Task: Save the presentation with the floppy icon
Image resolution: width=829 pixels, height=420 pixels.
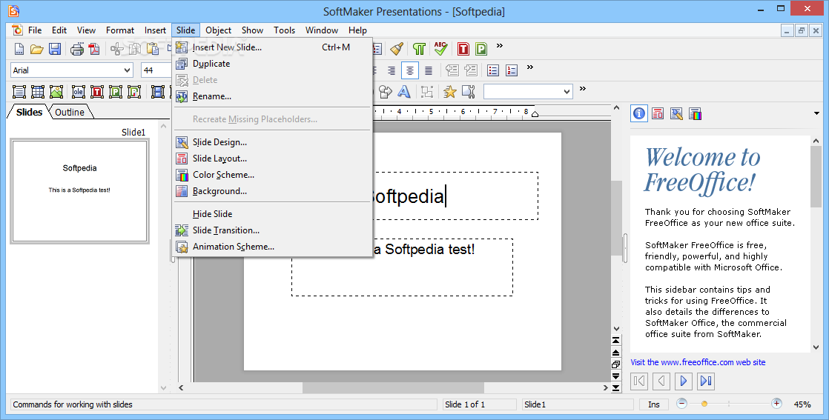Action: click(54, 49)
